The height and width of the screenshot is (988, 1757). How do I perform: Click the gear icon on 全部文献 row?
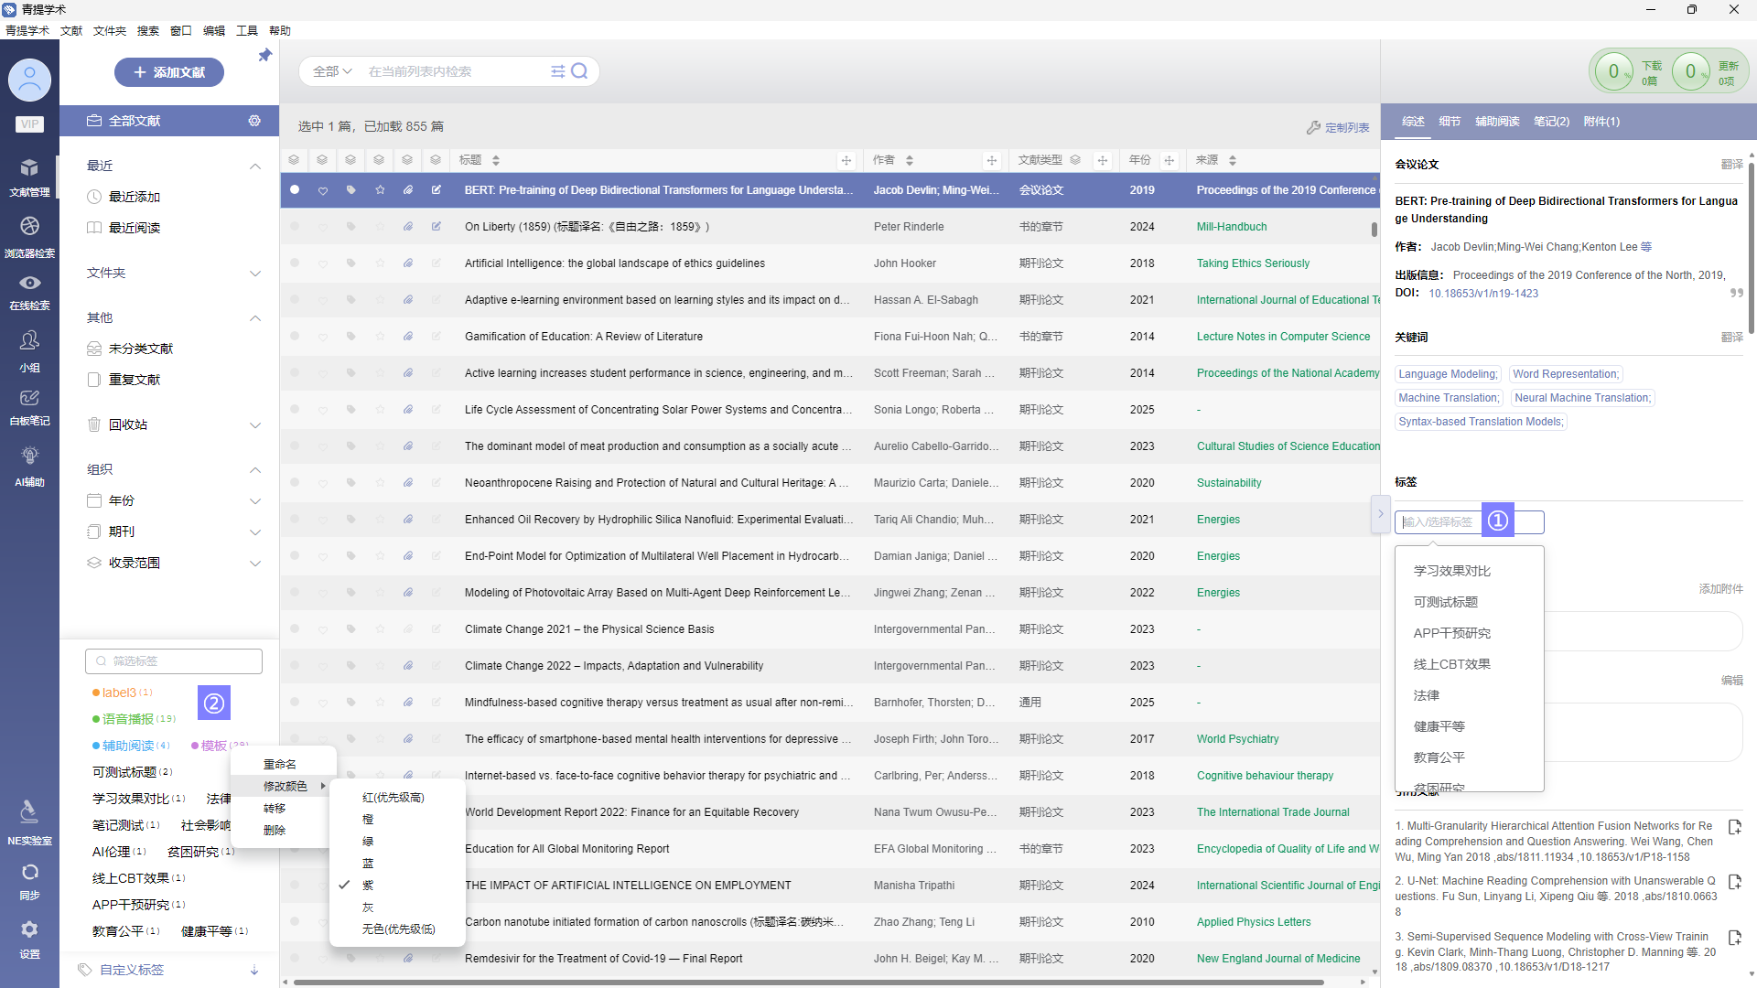pos(254,121)
